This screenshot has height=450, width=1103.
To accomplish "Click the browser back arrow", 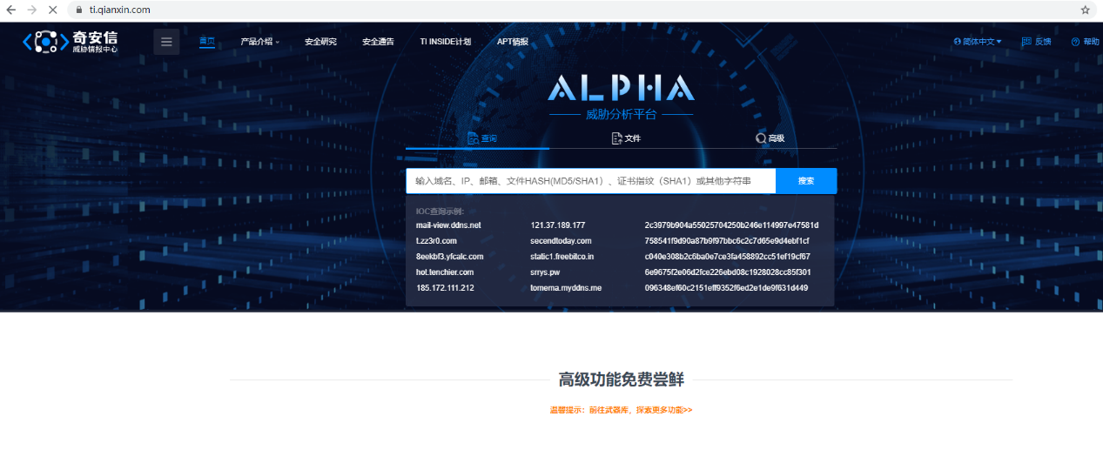I will click(11, 10).
